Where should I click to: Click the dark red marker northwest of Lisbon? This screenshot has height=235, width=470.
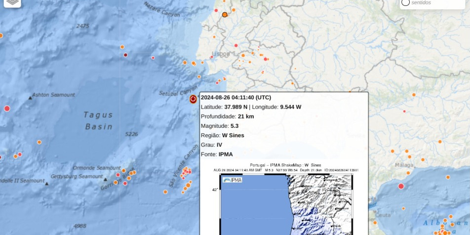(x=125, y=55)
